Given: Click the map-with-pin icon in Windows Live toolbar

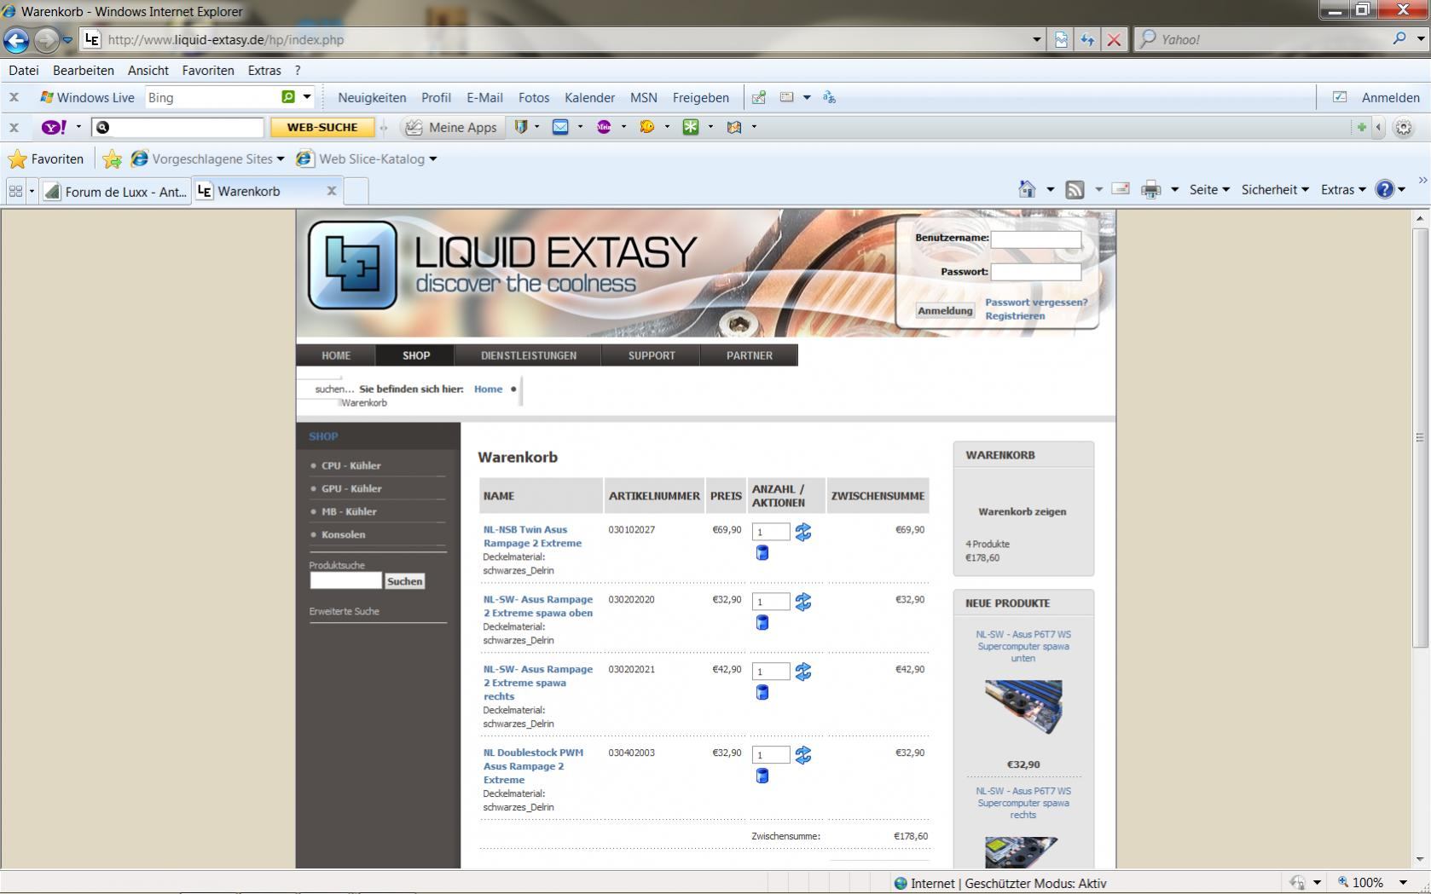Looking at the screenshot, I should 758,97.
